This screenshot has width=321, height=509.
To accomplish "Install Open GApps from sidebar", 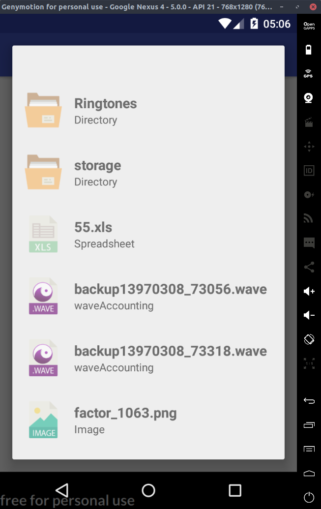I will (309, 26).
